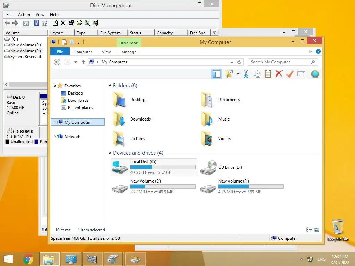Collapse the Favorites tree node
Image resolution: width=355 pixels, height=266 pixels.
[x=55, y=86]
